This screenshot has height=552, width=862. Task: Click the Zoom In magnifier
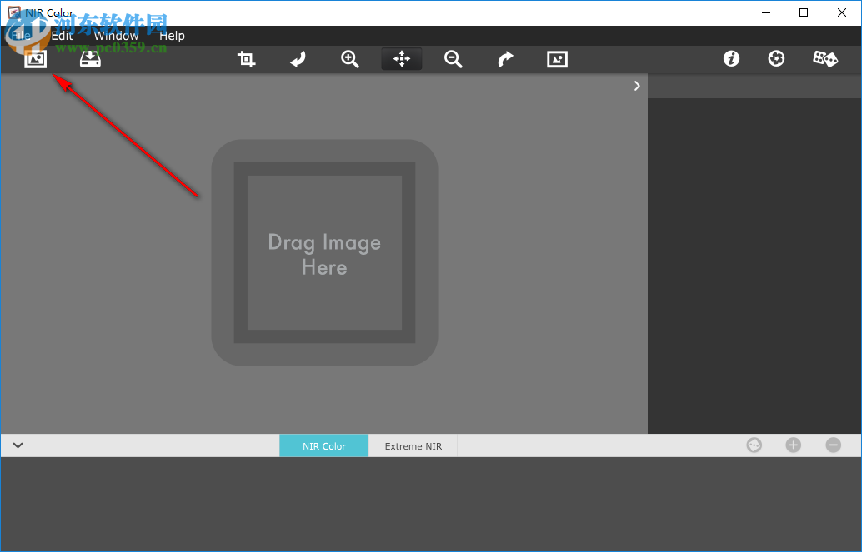(350, 59)
